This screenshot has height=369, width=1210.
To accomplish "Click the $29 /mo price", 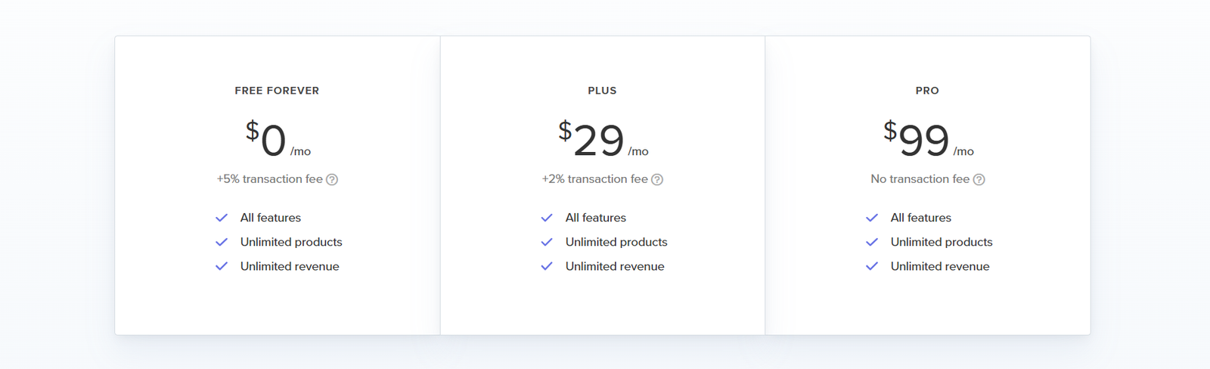I will [x=602, y=140].
